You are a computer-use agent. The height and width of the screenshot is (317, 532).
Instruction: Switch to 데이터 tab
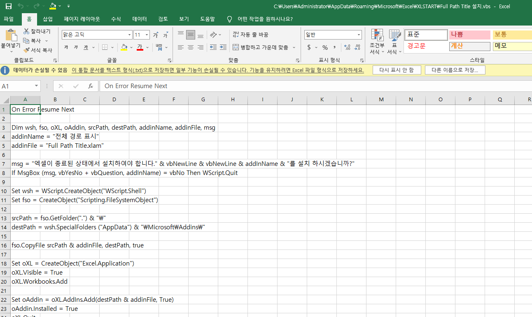[140, 19]
